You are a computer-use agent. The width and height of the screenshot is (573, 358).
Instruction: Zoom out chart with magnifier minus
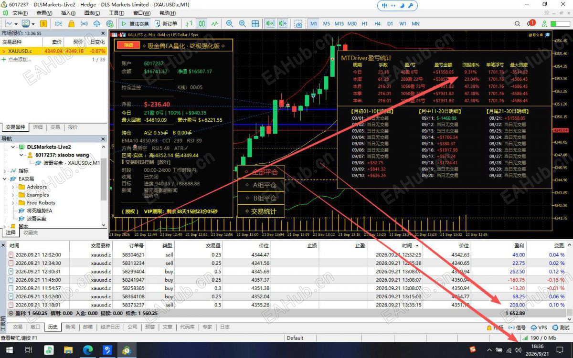[243, 23]
